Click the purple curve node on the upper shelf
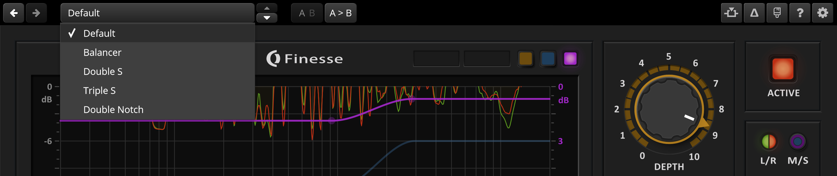Viewport: 837px width, 176px height. (x=412, y=99)
